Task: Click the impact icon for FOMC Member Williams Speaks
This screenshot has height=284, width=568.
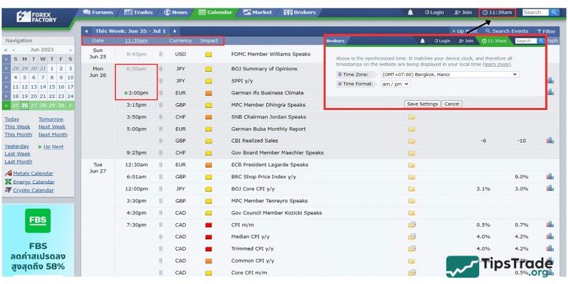Action: [208, 54]
